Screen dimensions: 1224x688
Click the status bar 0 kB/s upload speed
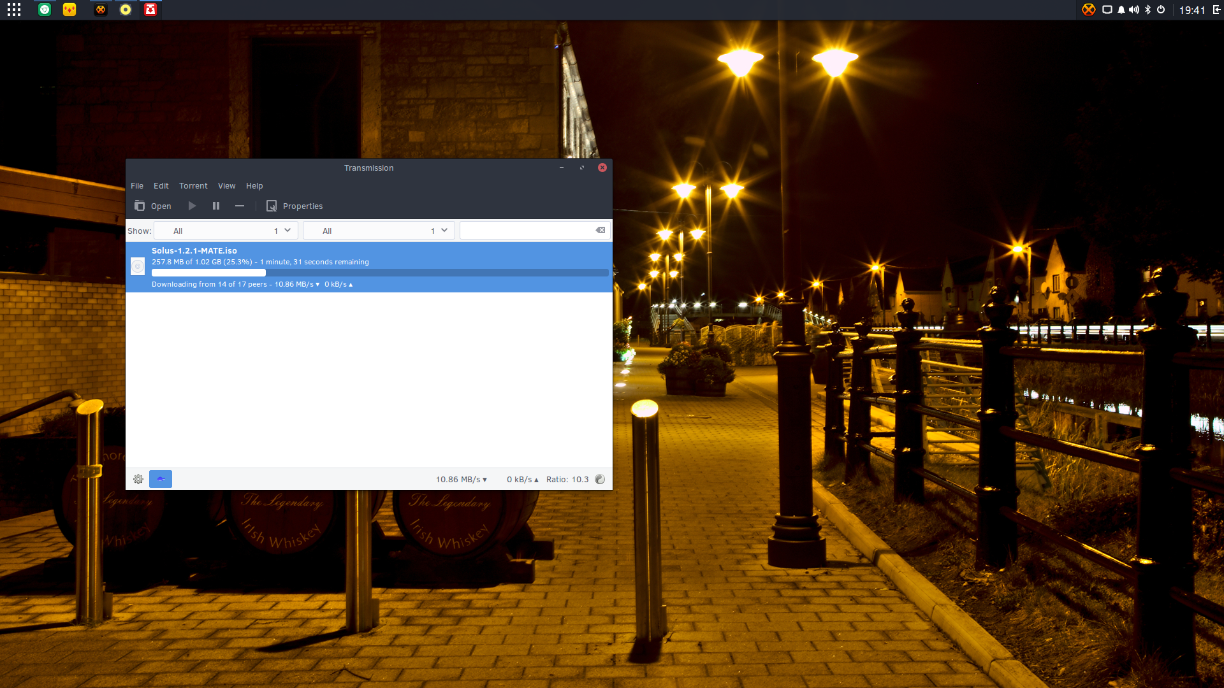click(x=523, y=480)
